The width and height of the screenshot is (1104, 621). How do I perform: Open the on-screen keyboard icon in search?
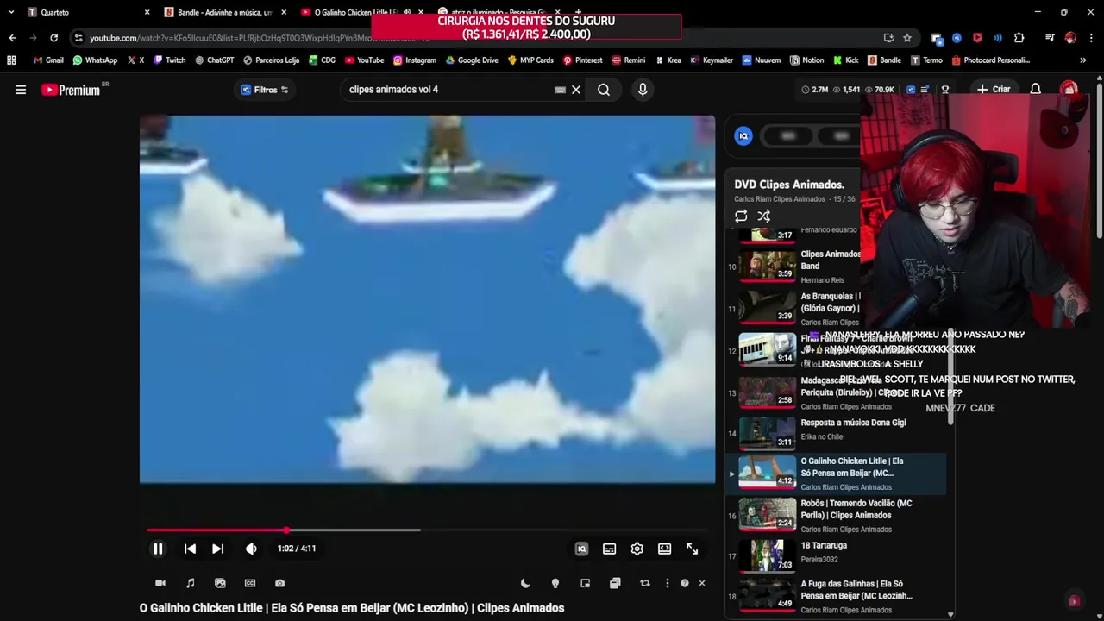pos(560,90)
